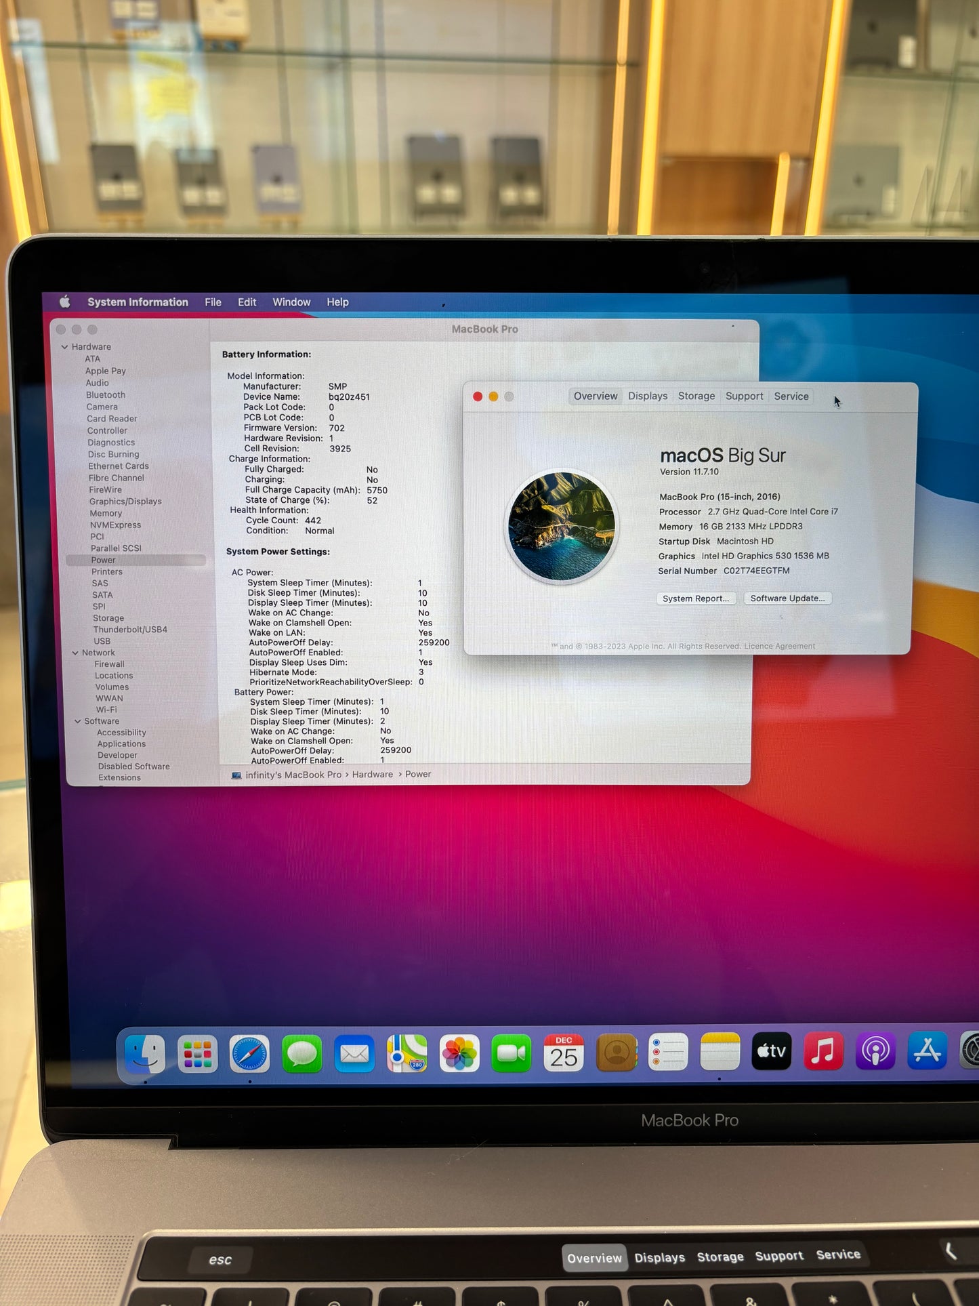The height and width of the screenshot is (1306, 979).
Task: Click the laptop icon in the path bar
Action: (x=236, y=775)
